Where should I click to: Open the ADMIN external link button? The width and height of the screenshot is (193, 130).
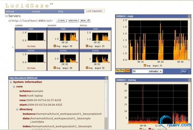[85, 21]
